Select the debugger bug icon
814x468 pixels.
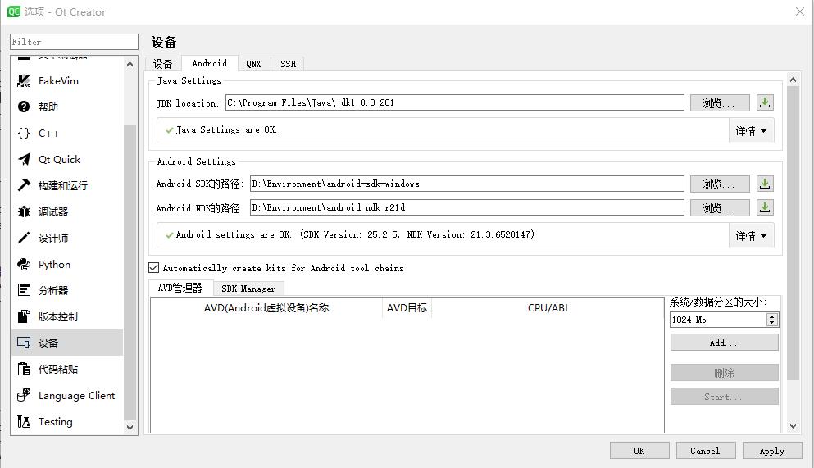(x=24, y=211)
